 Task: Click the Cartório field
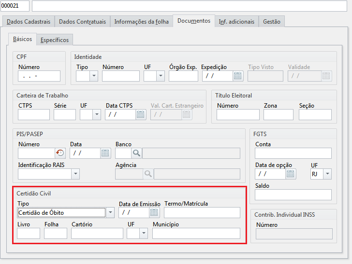point(97,233)
